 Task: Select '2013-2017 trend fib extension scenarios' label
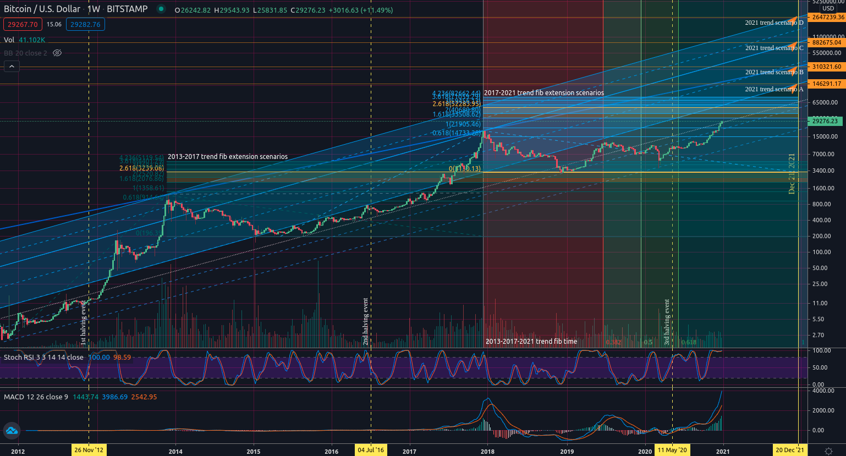coord(228,157)
